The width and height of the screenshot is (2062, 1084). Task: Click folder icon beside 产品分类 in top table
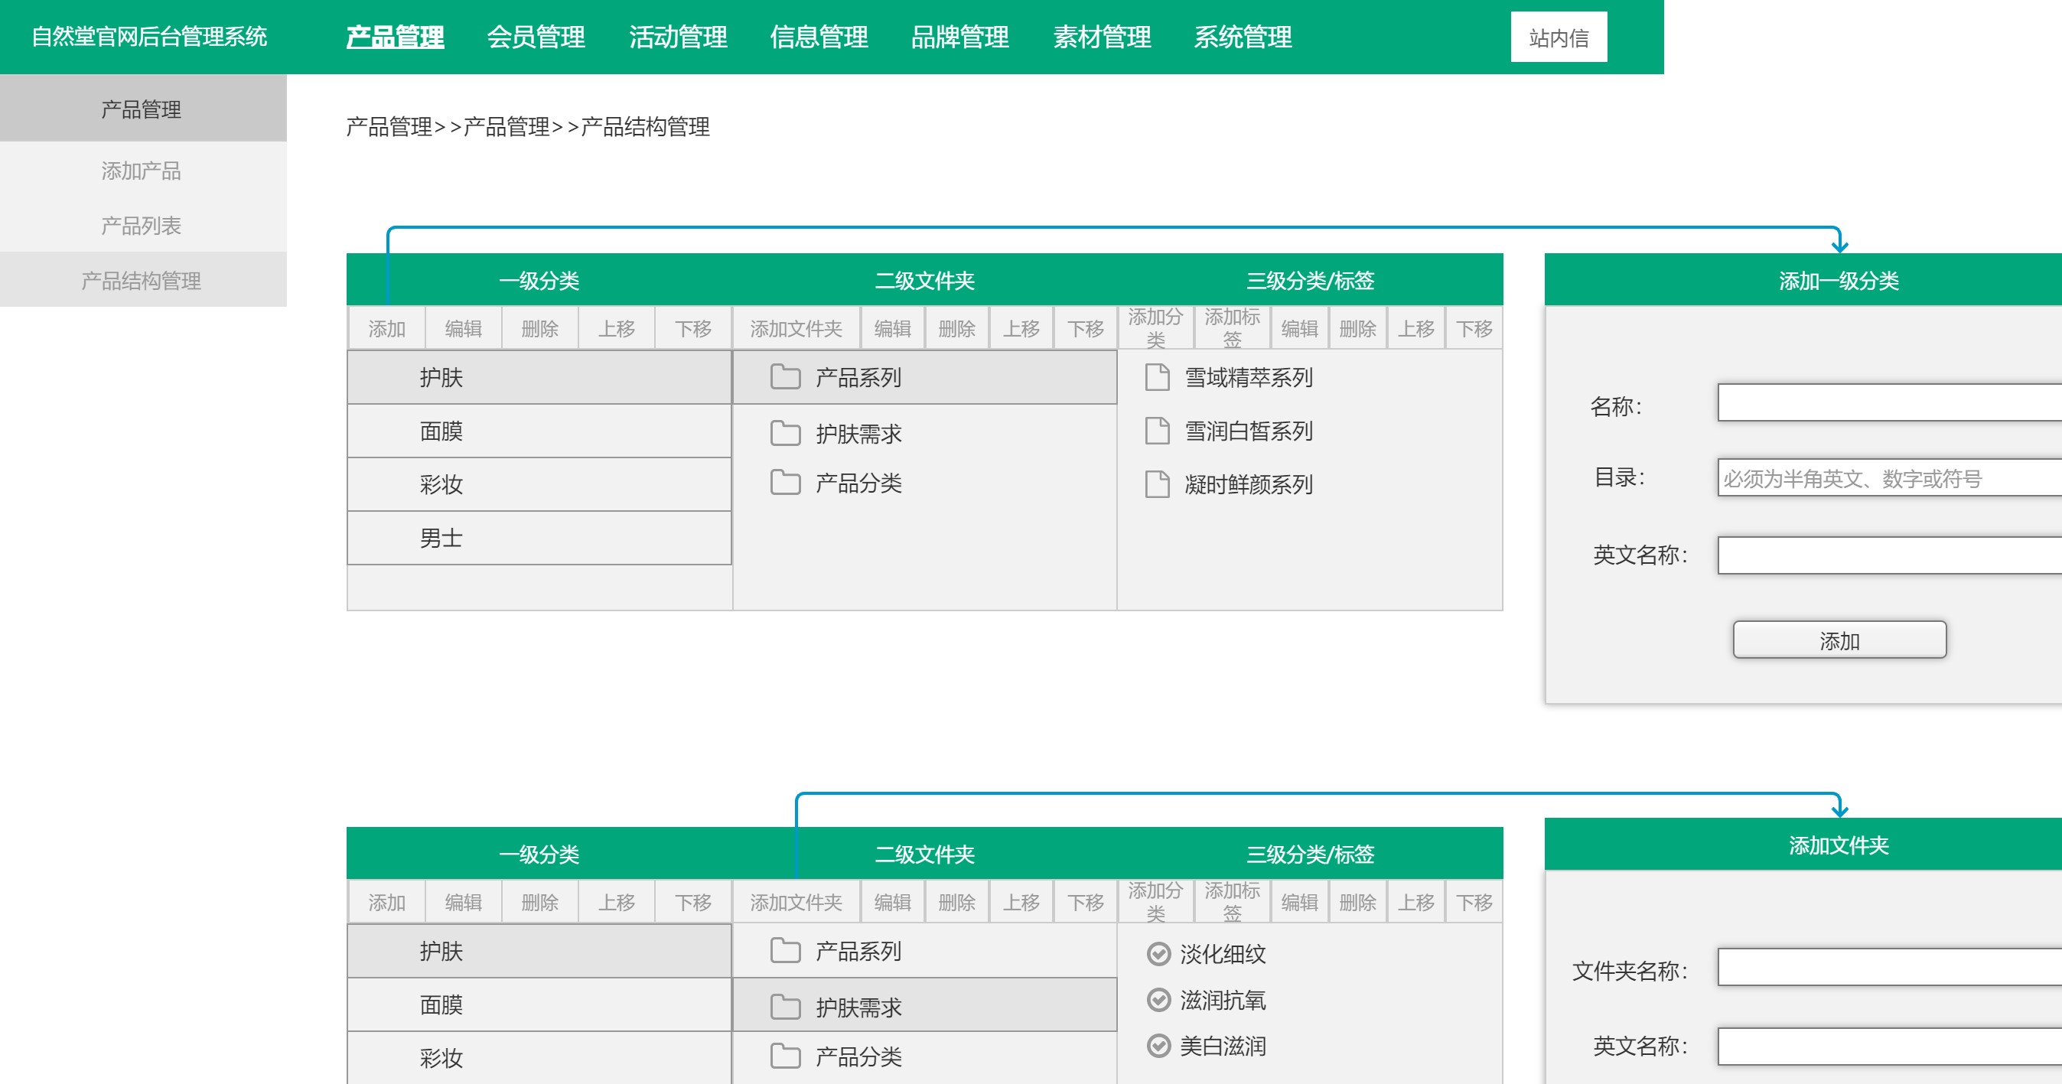coord(784,482)
